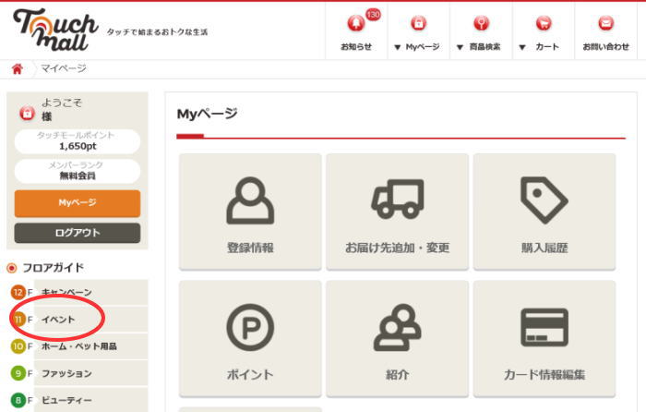This screenshot has width=646, height=412.
Task: Click the ようこそ welcome text
Action: (62, 103)
